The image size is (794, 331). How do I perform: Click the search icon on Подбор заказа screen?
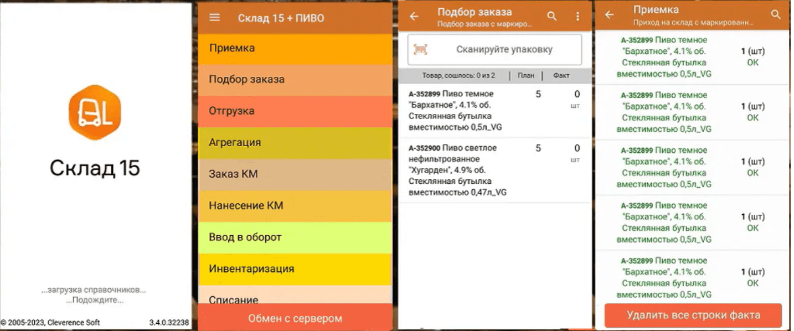point(553,15)
